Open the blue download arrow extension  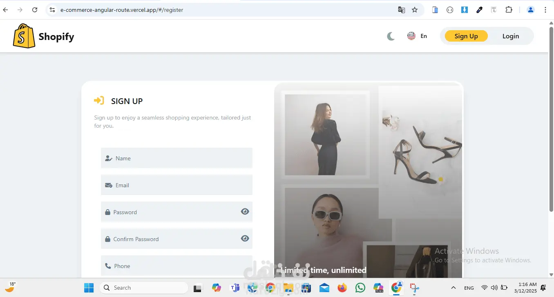(465, 10)
